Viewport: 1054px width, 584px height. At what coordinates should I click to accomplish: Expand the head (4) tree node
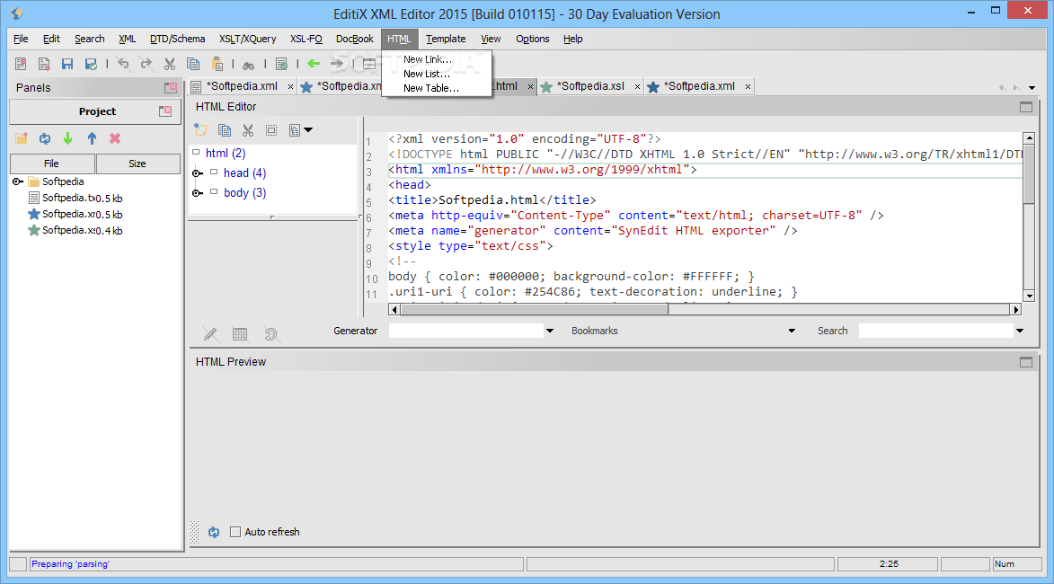pyautogui.click(x=197, y=173)
